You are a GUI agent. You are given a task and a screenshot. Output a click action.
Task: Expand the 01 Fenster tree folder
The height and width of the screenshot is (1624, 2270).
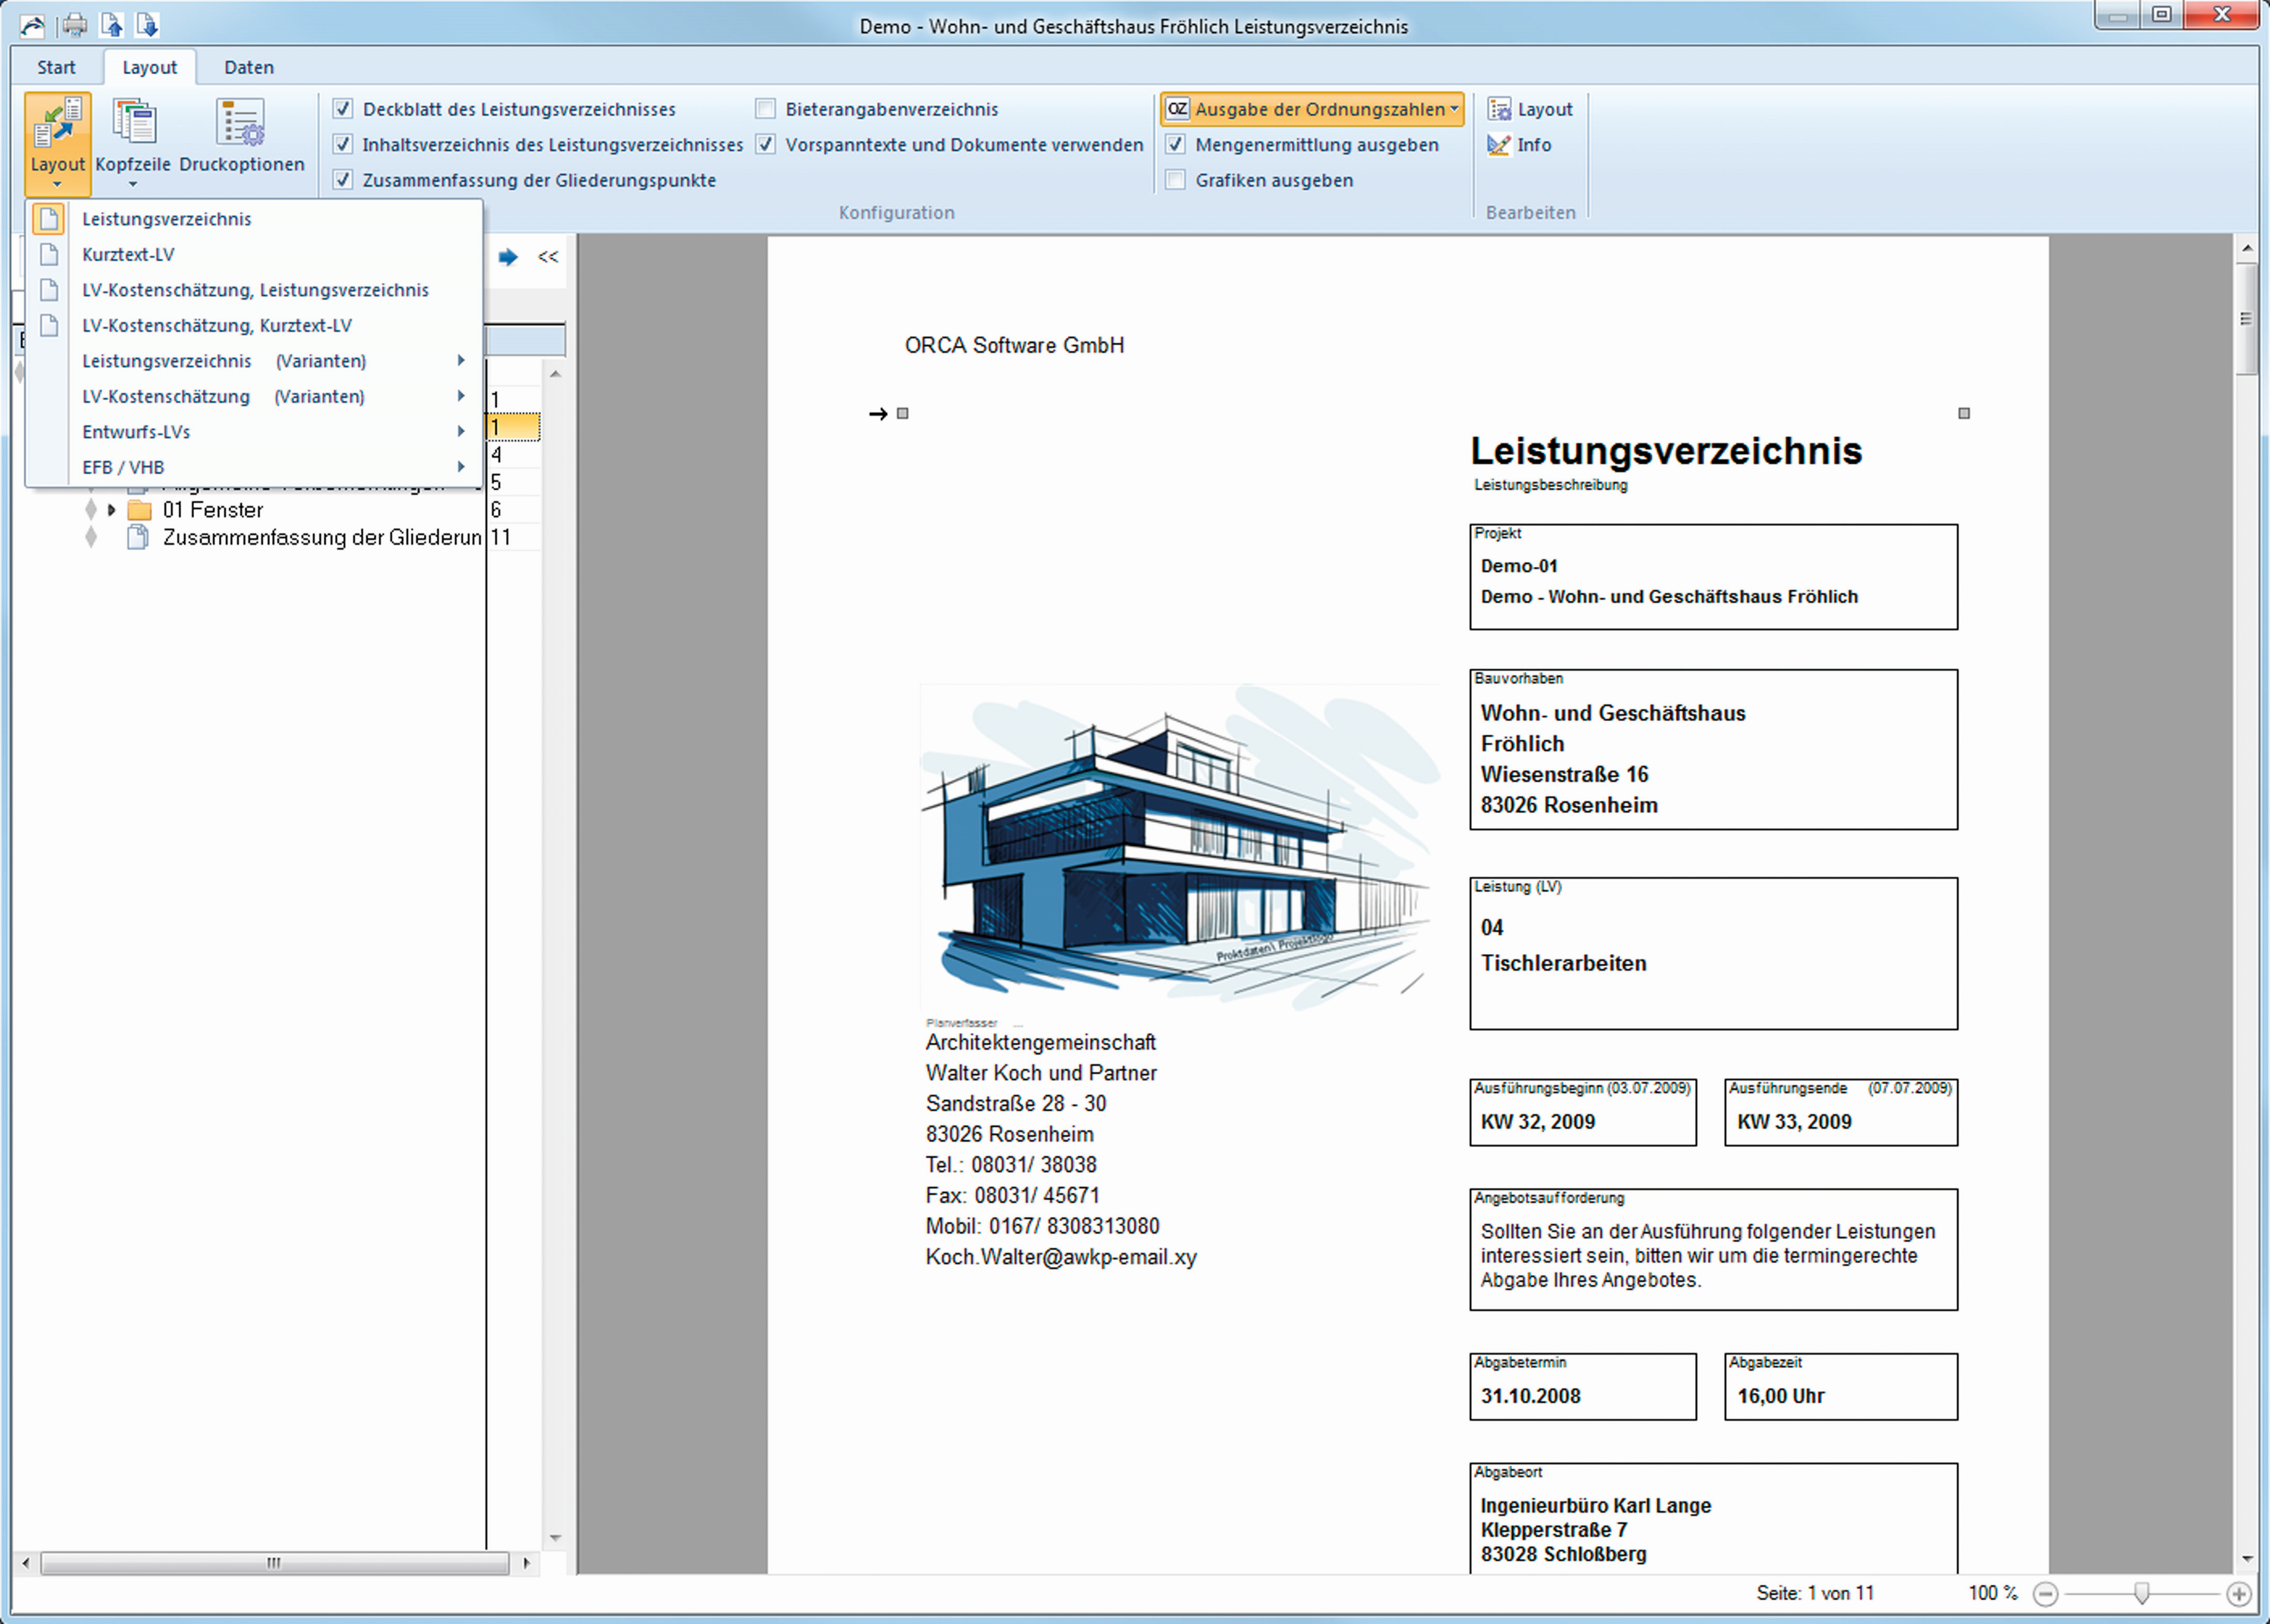coord(111,510)
